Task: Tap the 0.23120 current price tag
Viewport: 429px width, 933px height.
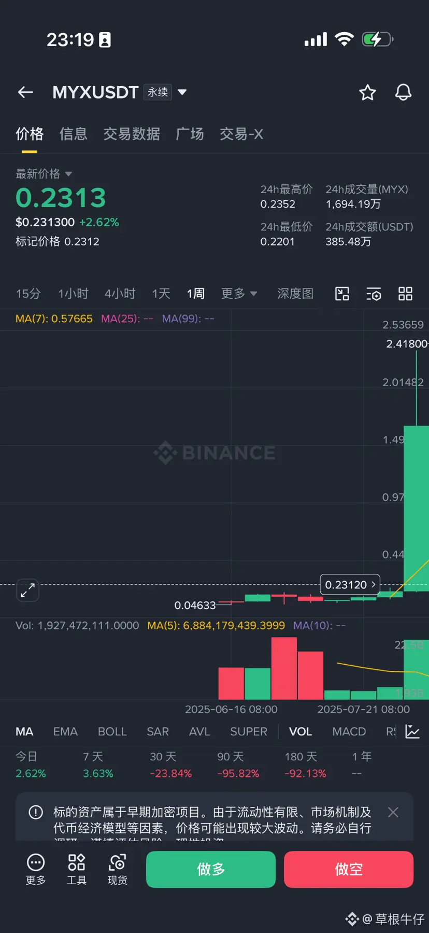Action: (x=350, y=585)
